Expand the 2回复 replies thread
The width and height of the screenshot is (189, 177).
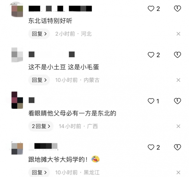pos(41,126)
